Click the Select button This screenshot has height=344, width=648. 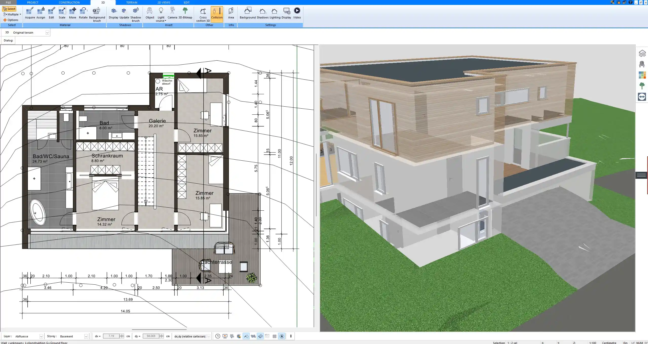pyautogui.click(x=9, y=9)
